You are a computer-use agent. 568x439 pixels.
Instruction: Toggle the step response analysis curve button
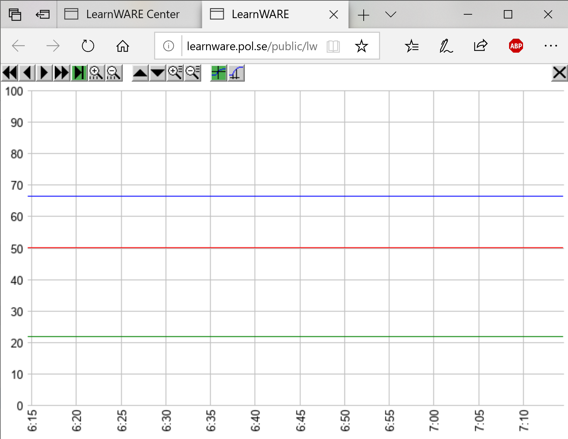pos(236,73)
